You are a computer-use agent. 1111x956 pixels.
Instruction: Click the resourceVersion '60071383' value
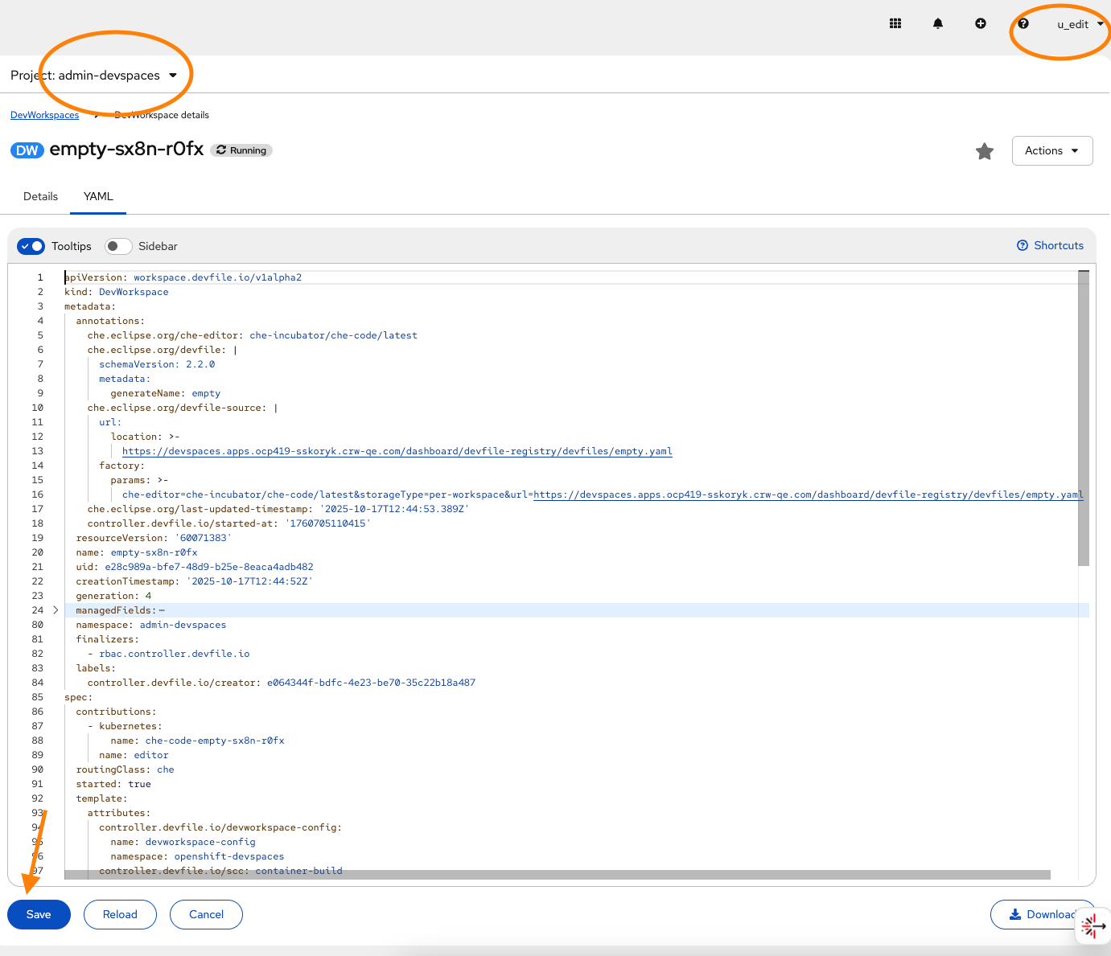pos(204,538)
